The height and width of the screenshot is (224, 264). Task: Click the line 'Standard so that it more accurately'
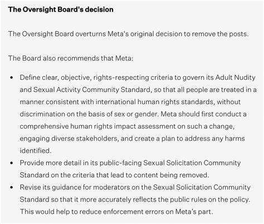(135, 199)
